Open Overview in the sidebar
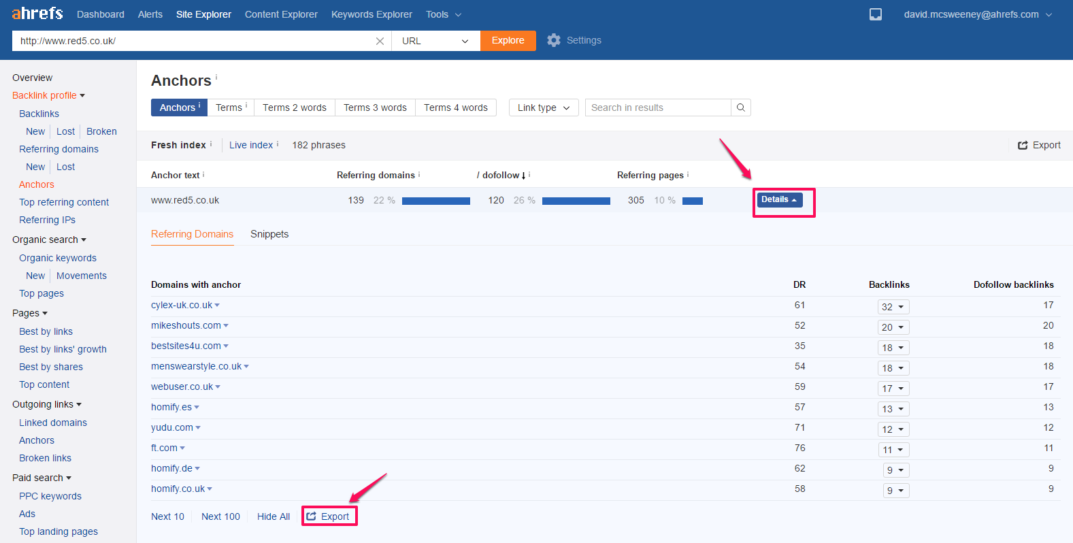The width and height of the screenshot is (1073, 543). point(32,78)
